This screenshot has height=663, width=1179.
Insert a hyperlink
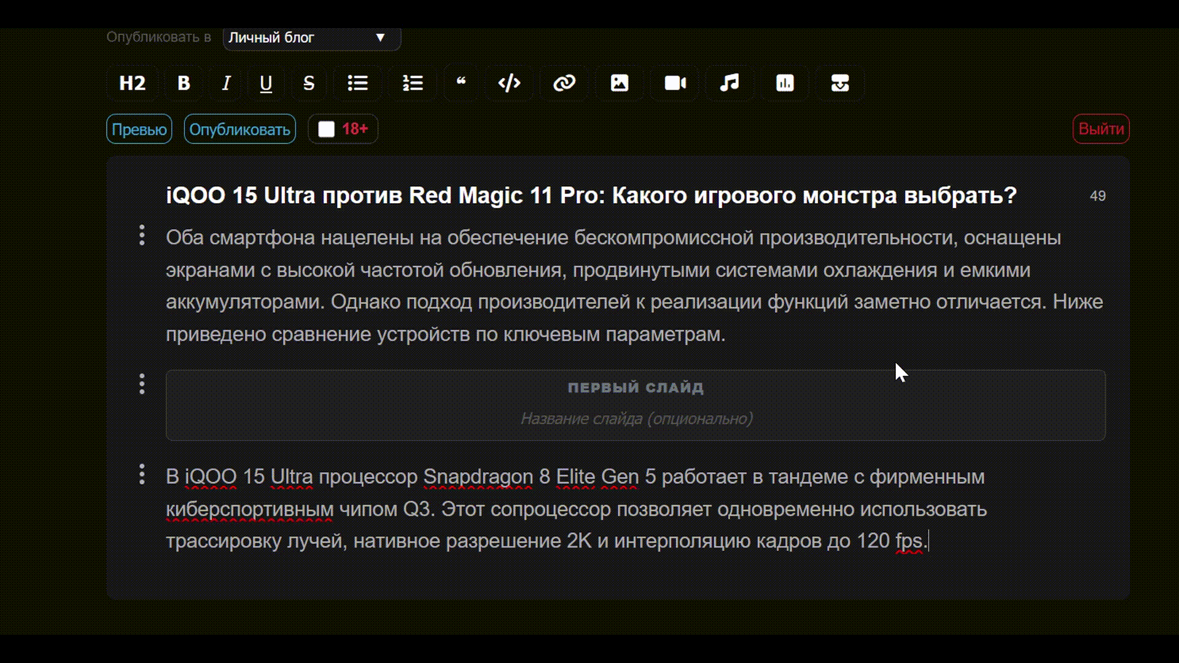pos(564,83)
